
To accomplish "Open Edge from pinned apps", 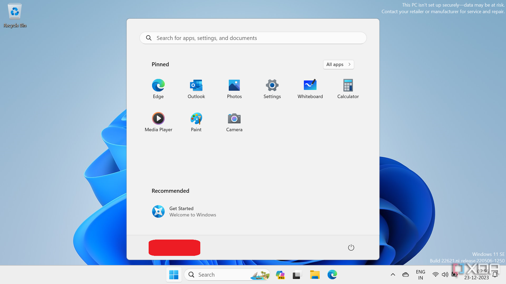I will 158,89.
